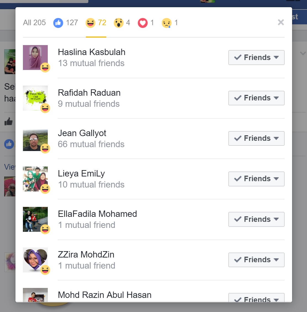This screenshot has width=307, height=312.
Task: Close the reactions dialog with X
Action: 281,22
